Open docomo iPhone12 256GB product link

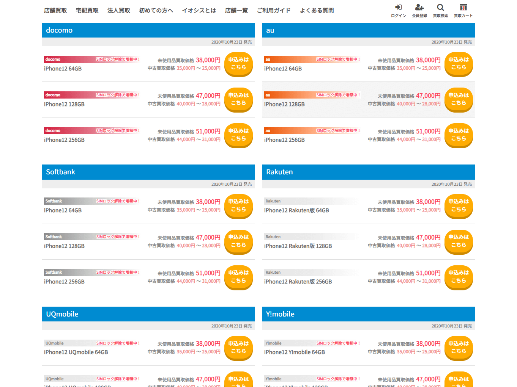pos(64,140)
